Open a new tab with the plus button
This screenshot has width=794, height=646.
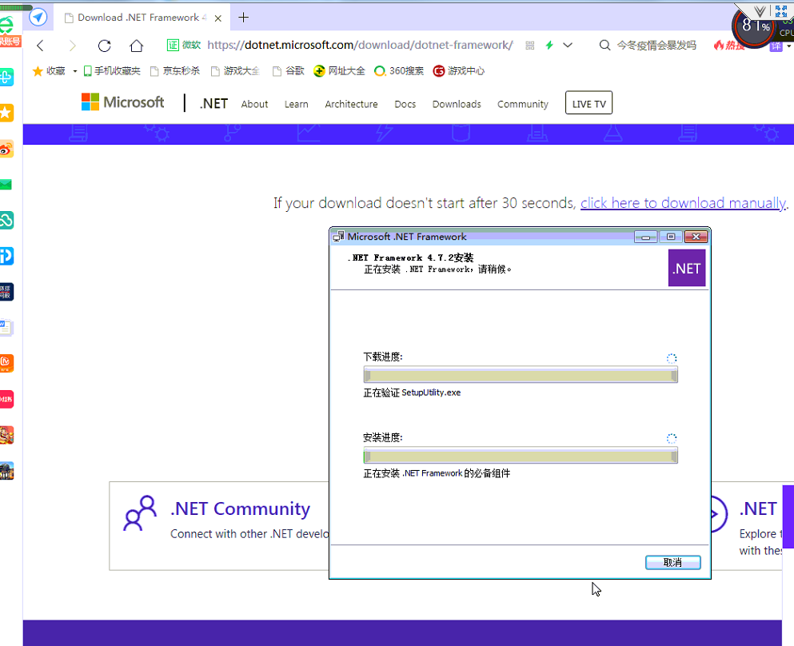(x=244, y=18)
